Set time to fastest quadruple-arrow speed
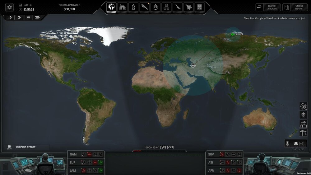311x175 pixels. 37,17
